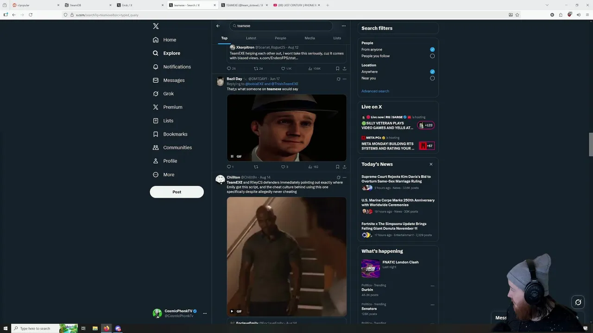Switch to the search results Lists tab

pyautogui.click(x=337, y=38)
